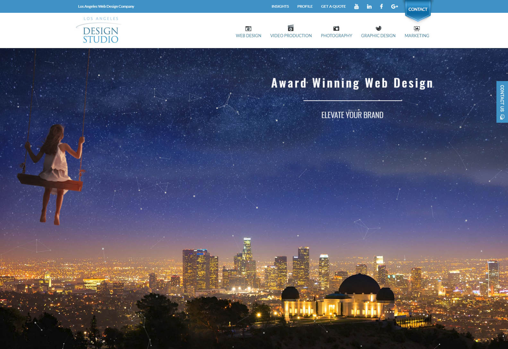The image size is (508, 349).
Task: Open the Video Production menu label
Action: 291,36
